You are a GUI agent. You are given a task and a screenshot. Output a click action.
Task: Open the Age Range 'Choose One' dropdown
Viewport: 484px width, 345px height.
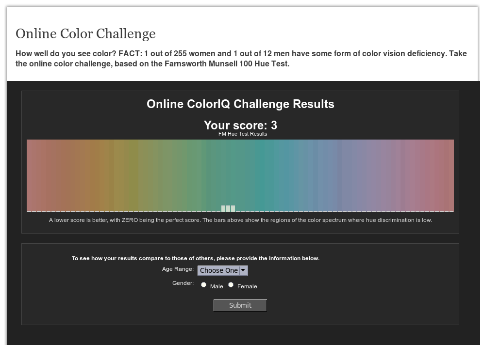point(222,270)
